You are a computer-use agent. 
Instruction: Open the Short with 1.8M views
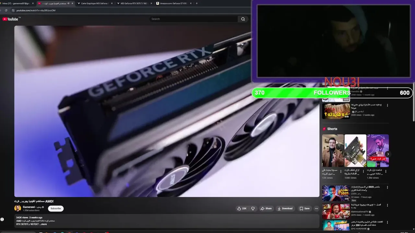point(378,150)
